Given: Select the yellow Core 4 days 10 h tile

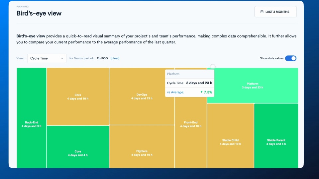Looking at the screenshot, I should 78,96.
